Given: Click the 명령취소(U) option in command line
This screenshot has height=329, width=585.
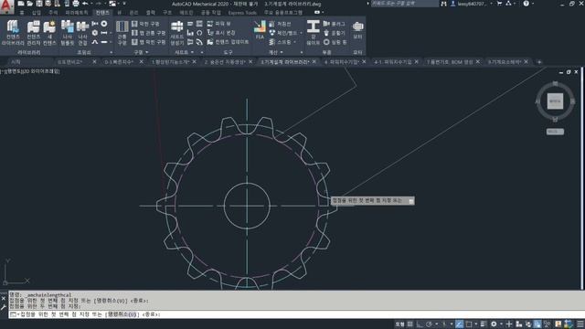Looking at the screenshot, I should tap(122, 314).
